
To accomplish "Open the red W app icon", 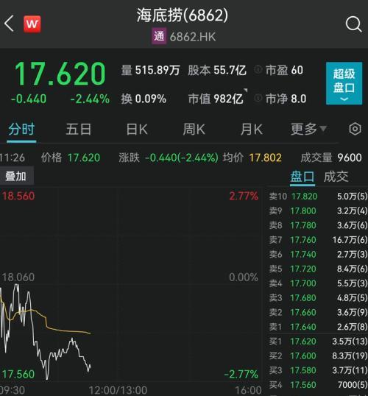I will (32, 24).
